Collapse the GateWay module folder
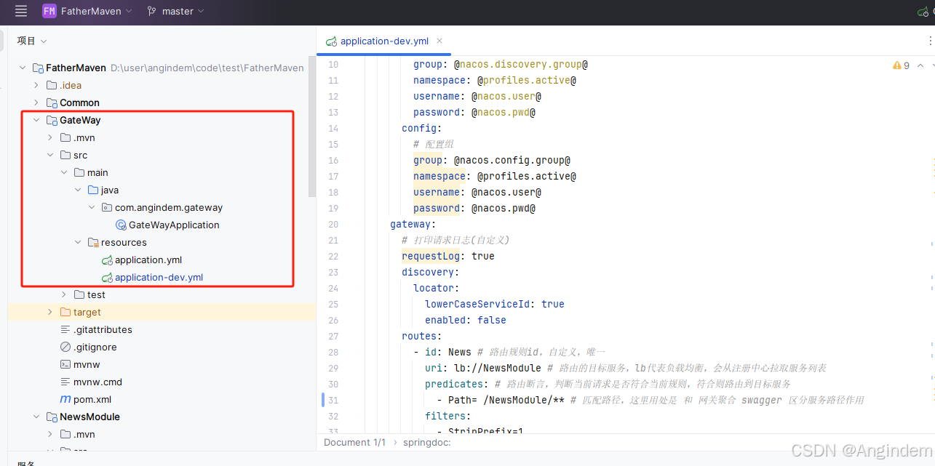The width and height of the screenshot is (935, 466). (x=36, y=120)
